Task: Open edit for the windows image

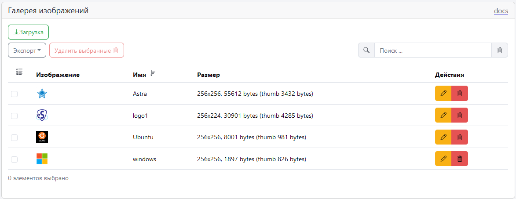Action: [443, 159]
